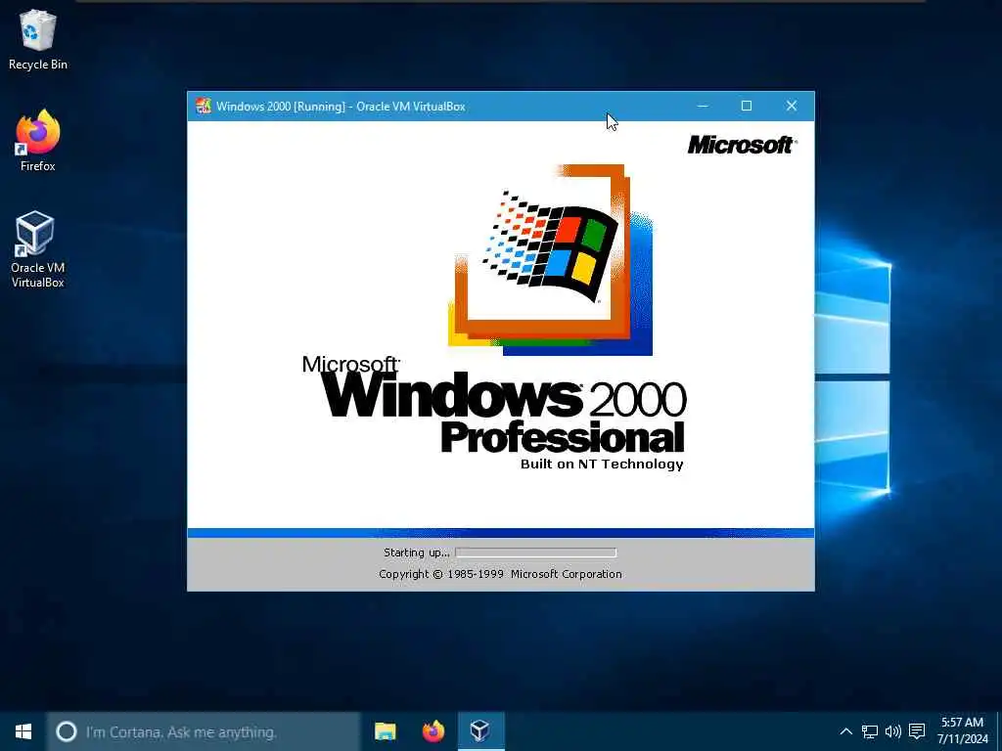Open the Recycle Bin desktop icon
This screenshot has height=751, width=1002.
[x=38, y=39]
